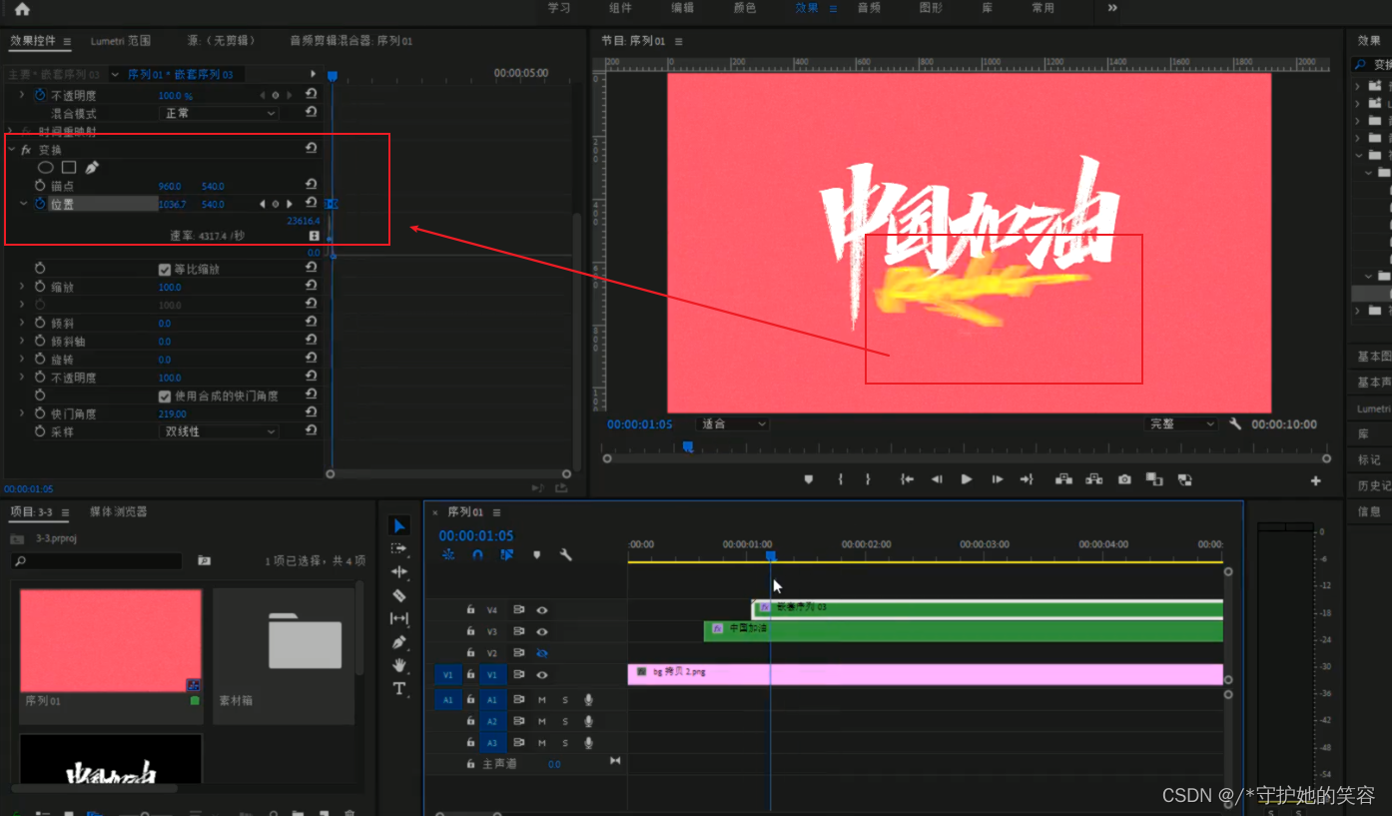This screenshot has width=1392, height=816.
Task: Expand workspace overflow chevron
Action: tap(1112, 8)
